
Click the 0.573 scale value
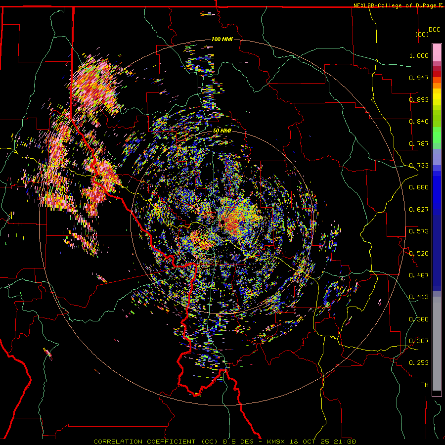[419, 231]
